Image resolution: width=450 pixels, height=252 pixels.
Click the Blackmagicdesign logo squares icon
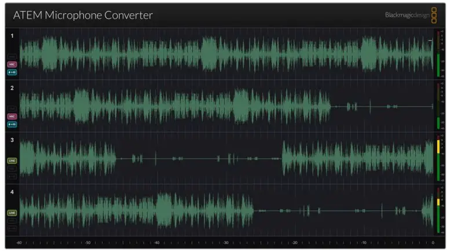(x=434, y=15)
